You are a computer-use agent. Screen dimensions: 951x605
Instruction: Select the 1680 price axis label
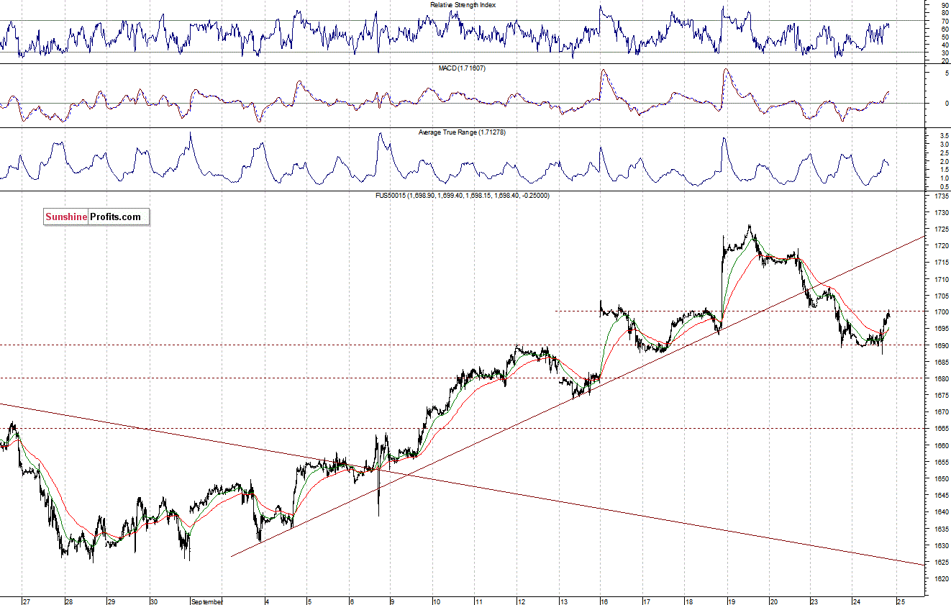(940, 379)
